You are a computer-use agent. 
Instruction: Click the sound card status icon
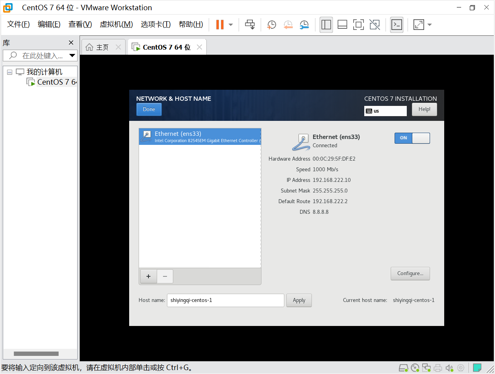(449, 368)
